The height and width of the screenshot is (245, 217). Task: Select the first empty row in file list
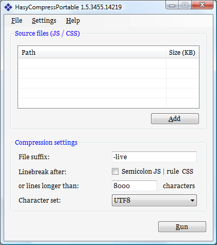point(108,64)
